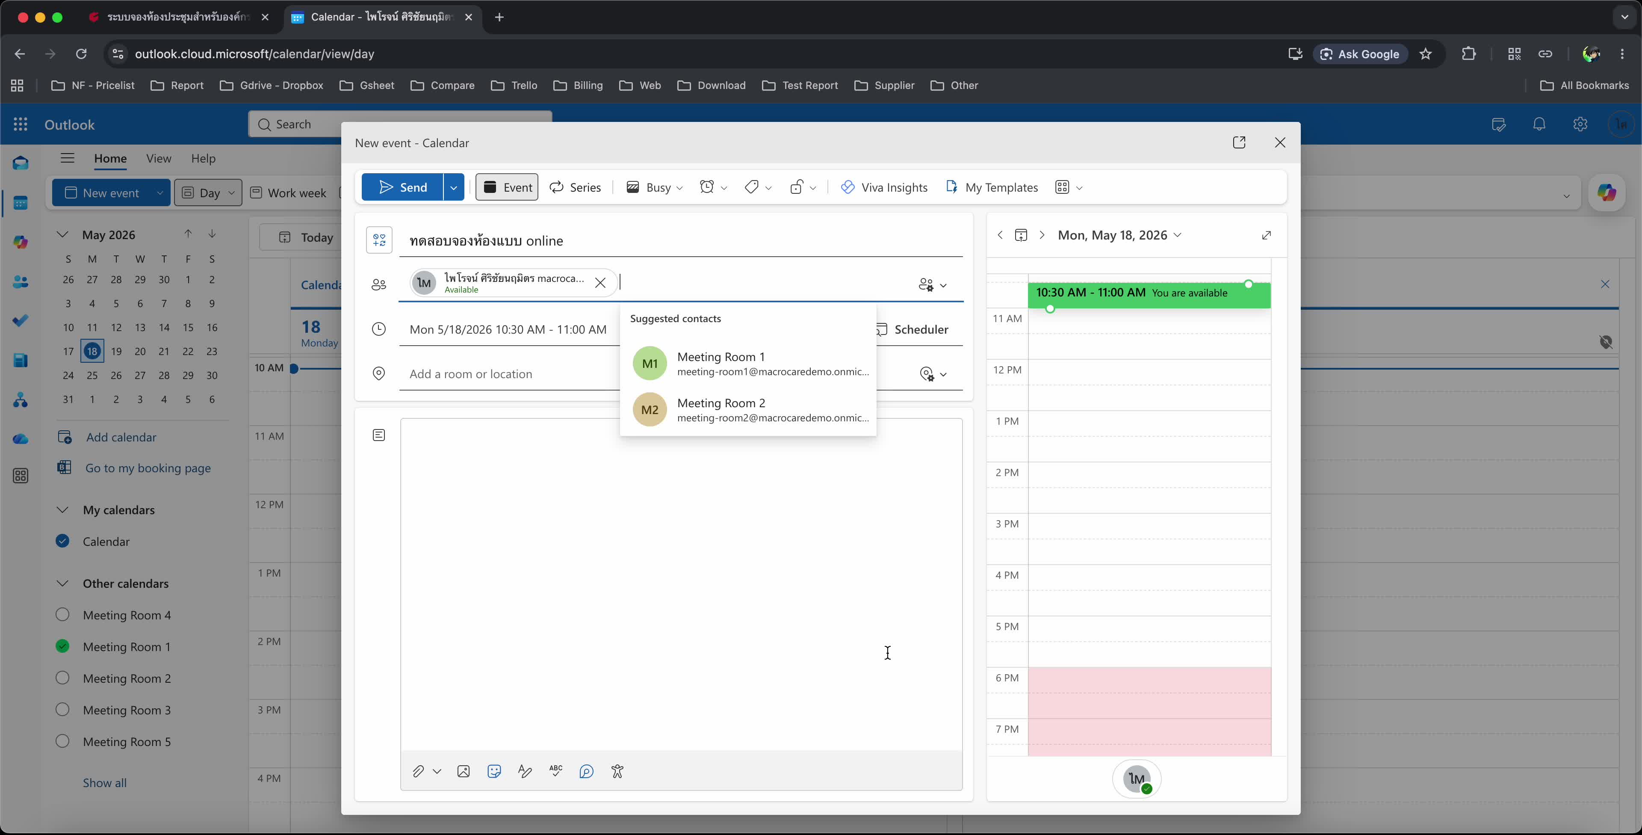Close the New event dialog

click(x=1280, y=142)
